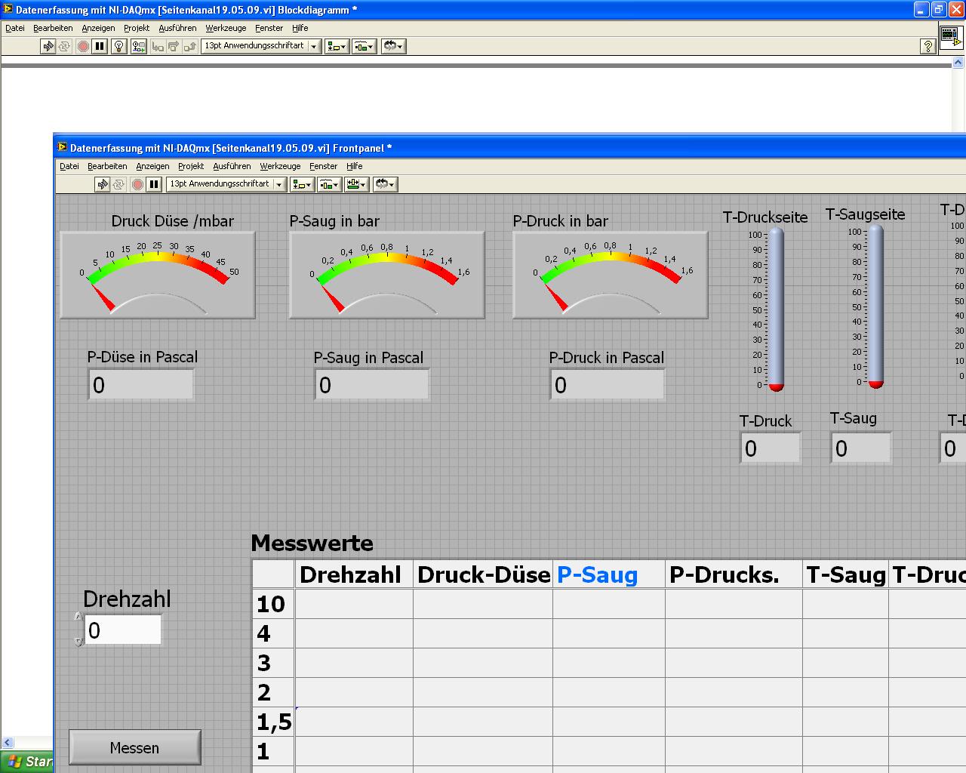Show context help in Blockdiagramm window

tap(928, 46)
